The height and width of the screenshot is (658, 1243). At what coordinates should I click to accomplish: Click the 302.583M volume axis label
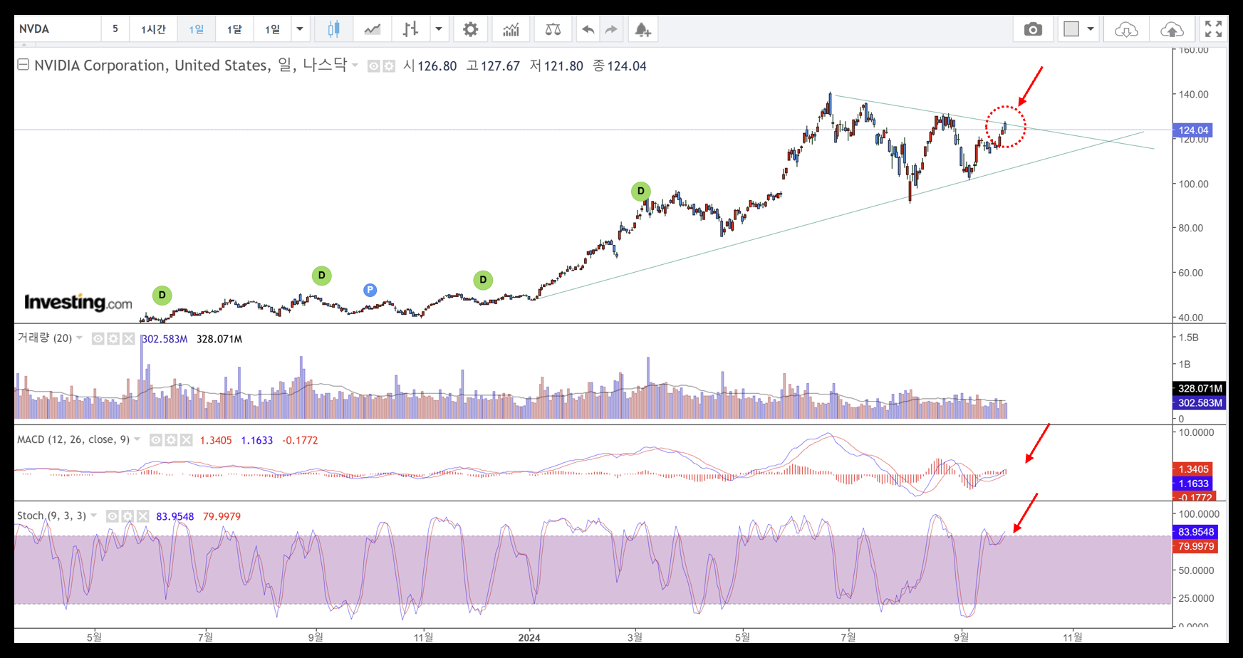(1200, 403)
